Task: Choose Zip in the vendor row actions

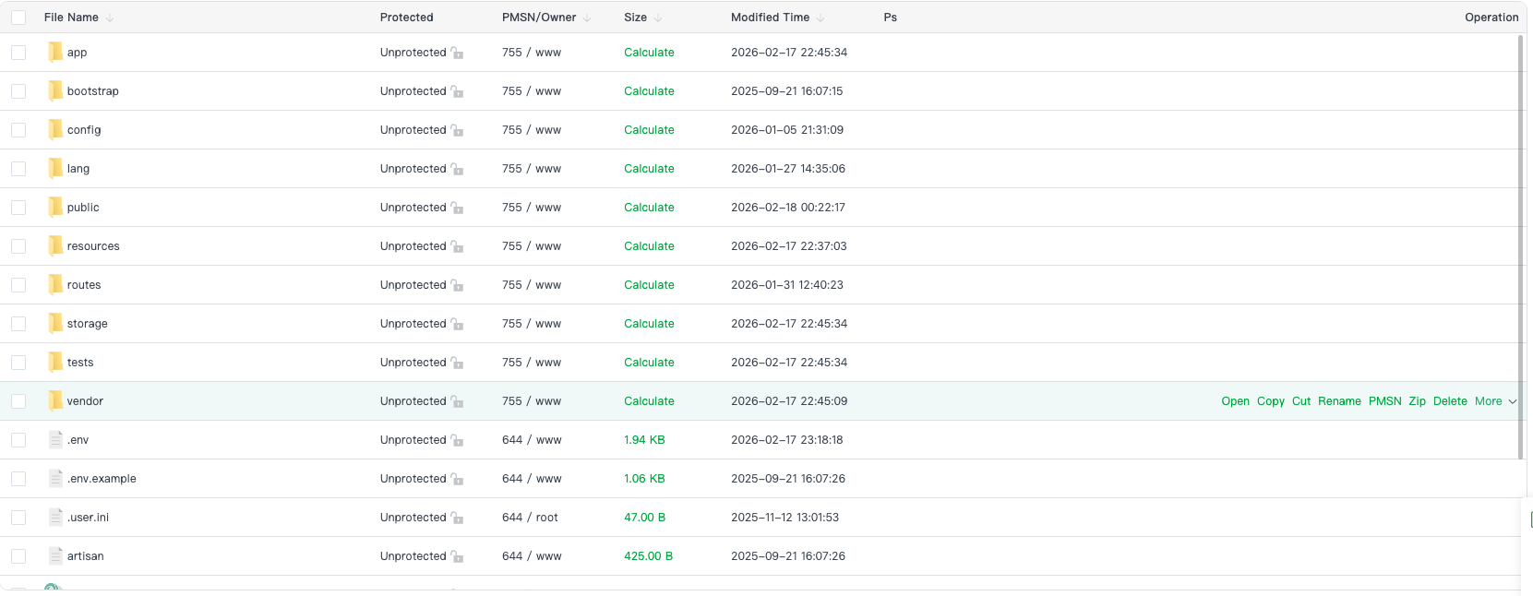Action: 1417,401
